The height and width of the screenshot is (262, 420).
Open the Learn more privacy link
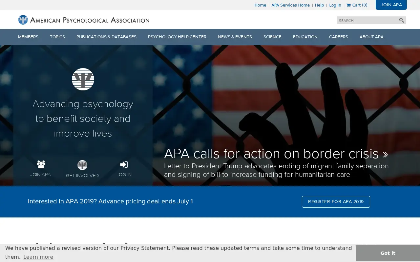click(x=38, y=257)
